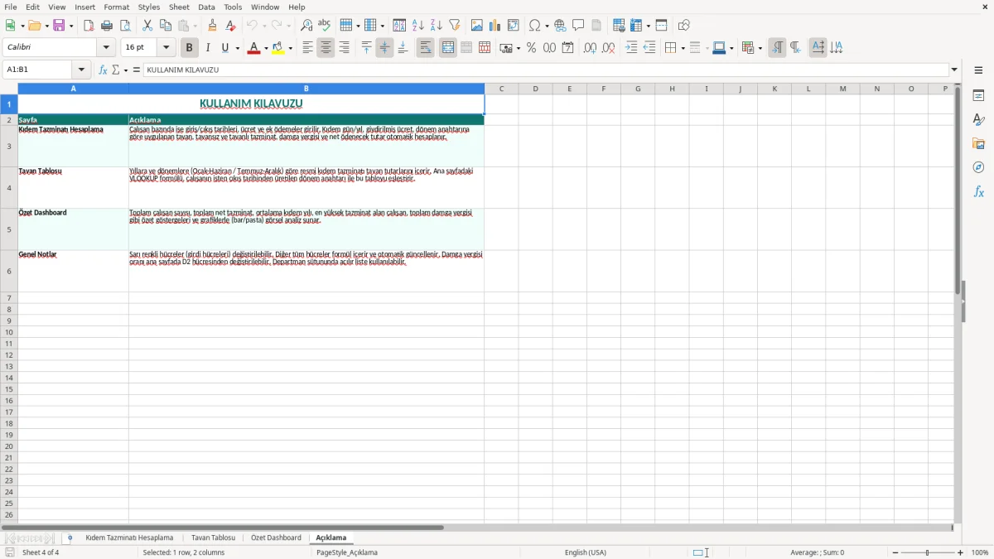Click the Clear Direct Formatting icon
This screenshot has width=994, height=559.
point(230,26)
